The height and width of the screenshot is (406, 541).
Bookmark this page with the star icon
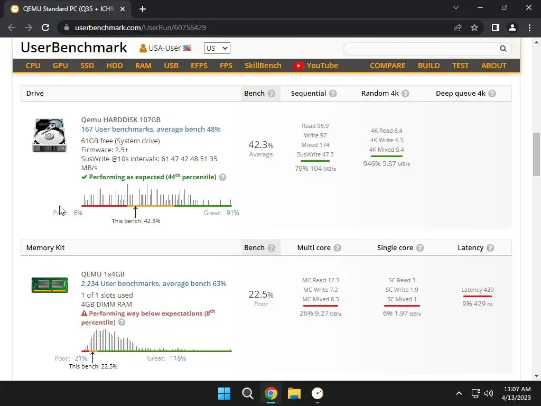(474, 27)
